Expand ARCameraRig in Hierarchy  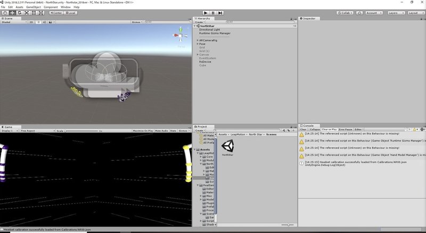198,40
